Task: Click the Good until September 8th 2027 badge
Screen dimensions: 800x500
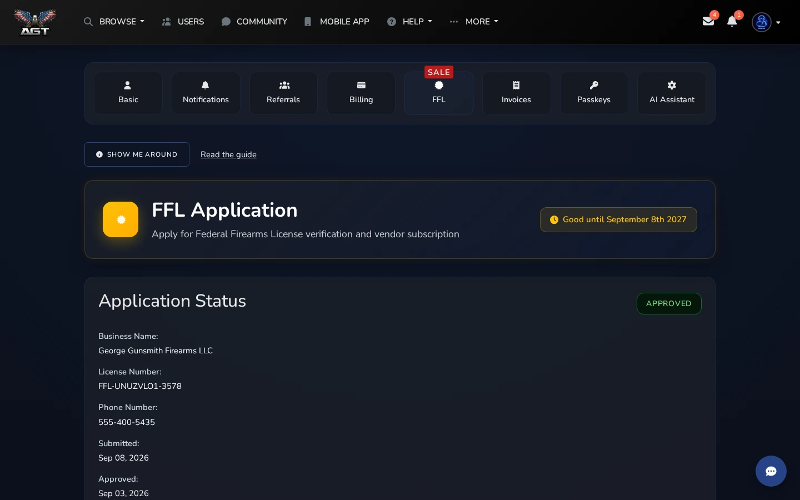Action: point(618,219)
